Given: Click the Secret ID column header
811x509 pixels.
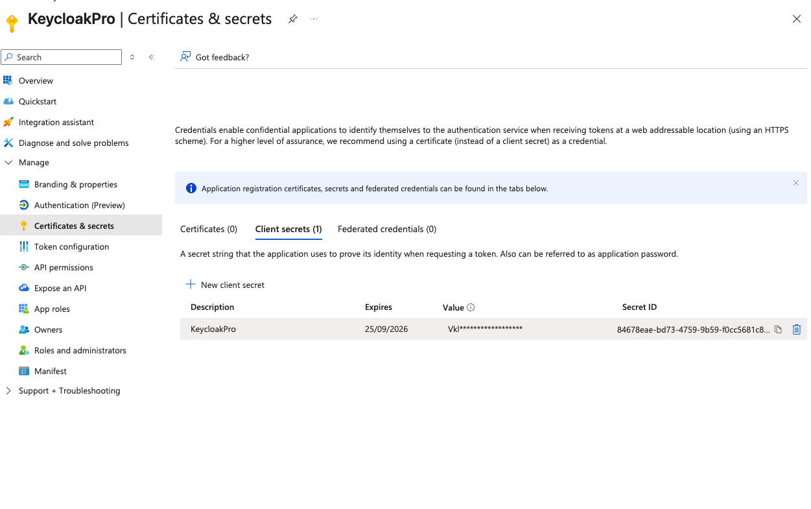Looking at the screenshot, I should click(x=640, y=307).
